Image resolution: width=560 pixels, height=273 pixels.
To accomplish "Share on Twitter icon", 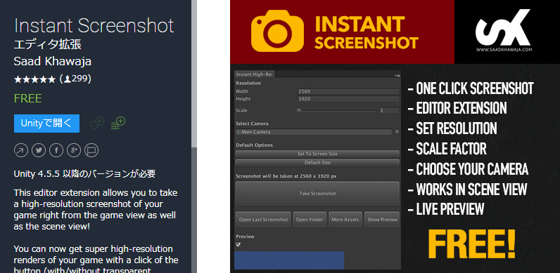I will coord(39,150).
